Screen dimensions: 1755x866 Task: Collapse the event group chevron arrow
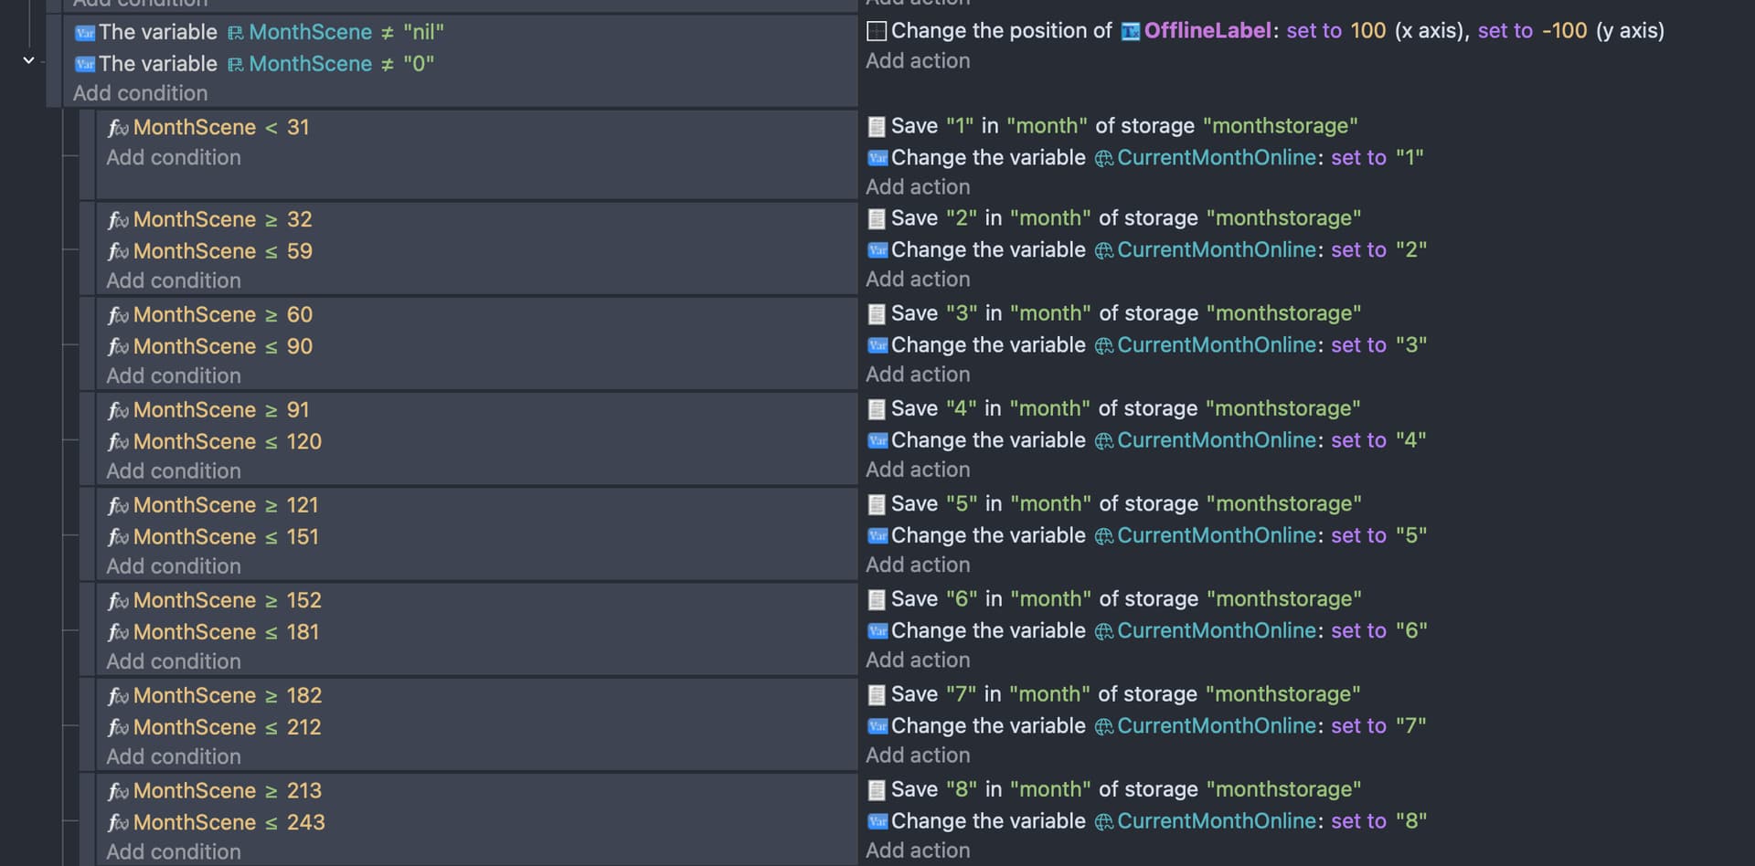pyautogui.click(x=28, y=60)
